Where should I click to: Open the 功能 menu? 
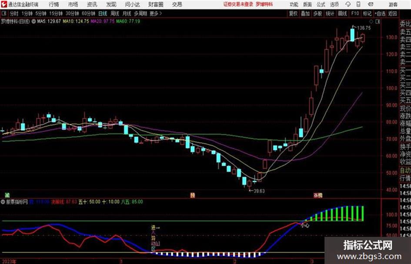pyautogui.click(x=294, y=4)
